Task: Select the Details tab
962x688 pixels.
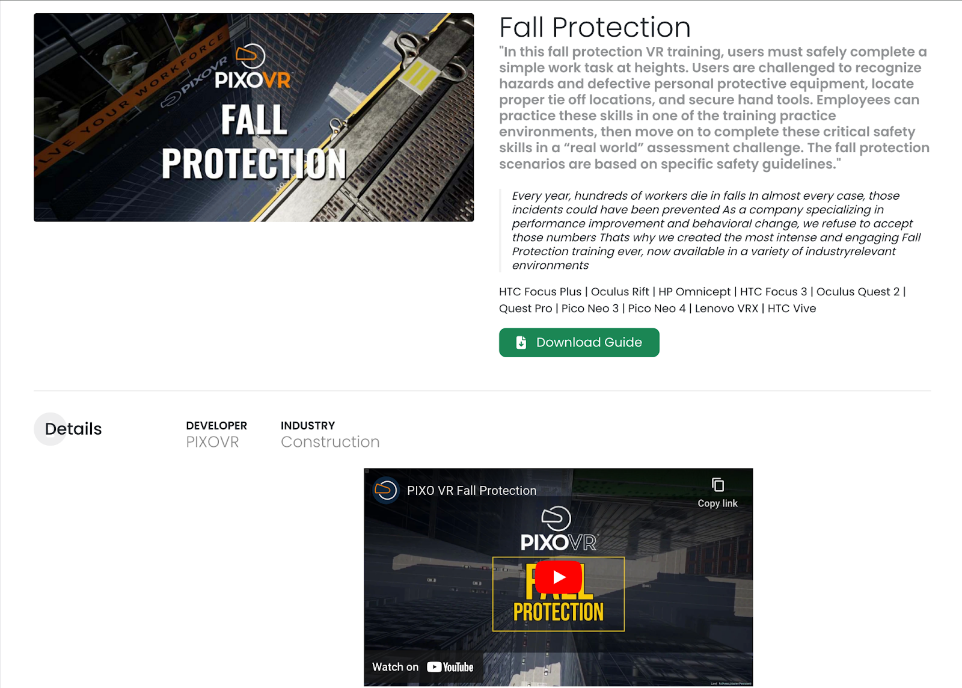Action: click(73, 429)
